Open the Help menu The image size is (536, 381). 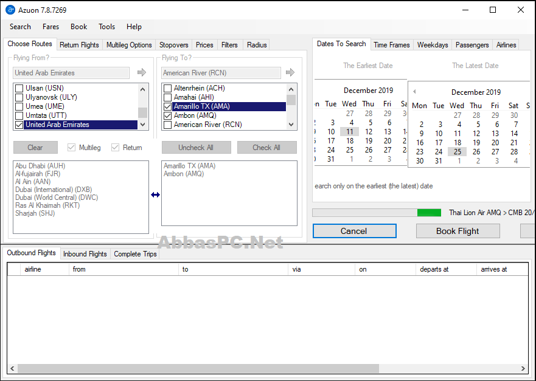pyautogui.click(x=134, y=27)
